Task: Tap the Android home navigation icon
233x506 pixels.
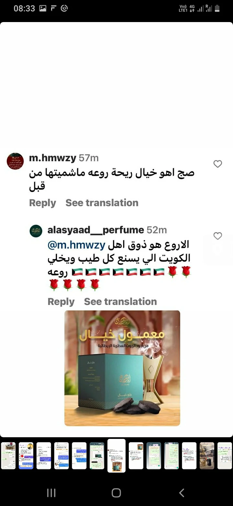Action: click(x=116, y=493)
